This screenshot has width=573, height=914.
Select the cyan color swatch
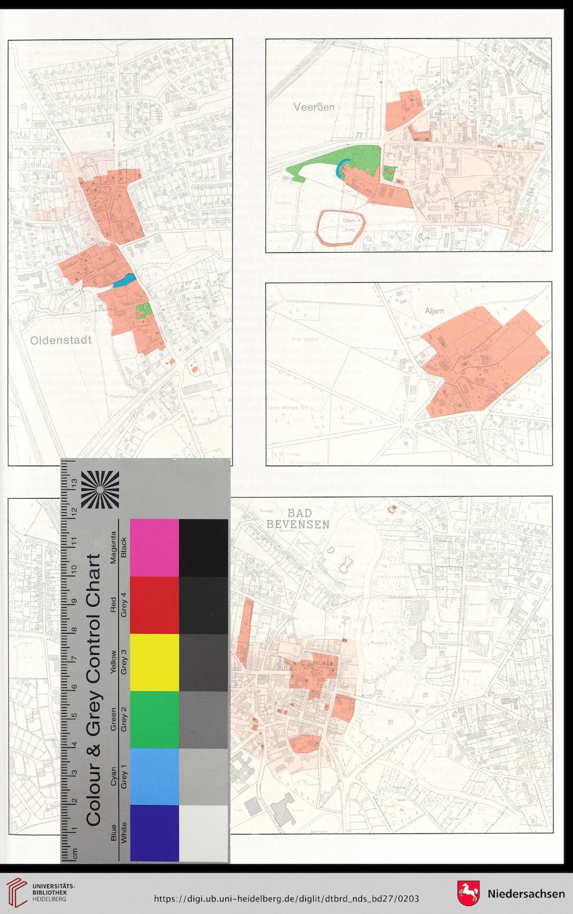point(155,777)
